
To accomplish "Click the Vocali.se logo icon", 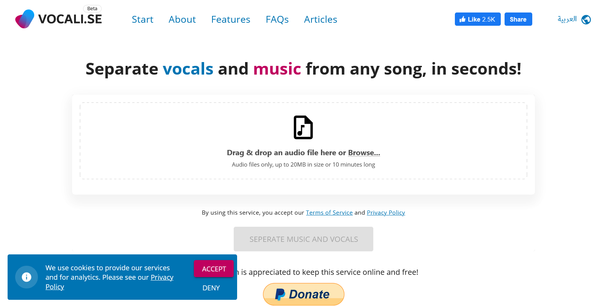I will [x=25, y=19].
